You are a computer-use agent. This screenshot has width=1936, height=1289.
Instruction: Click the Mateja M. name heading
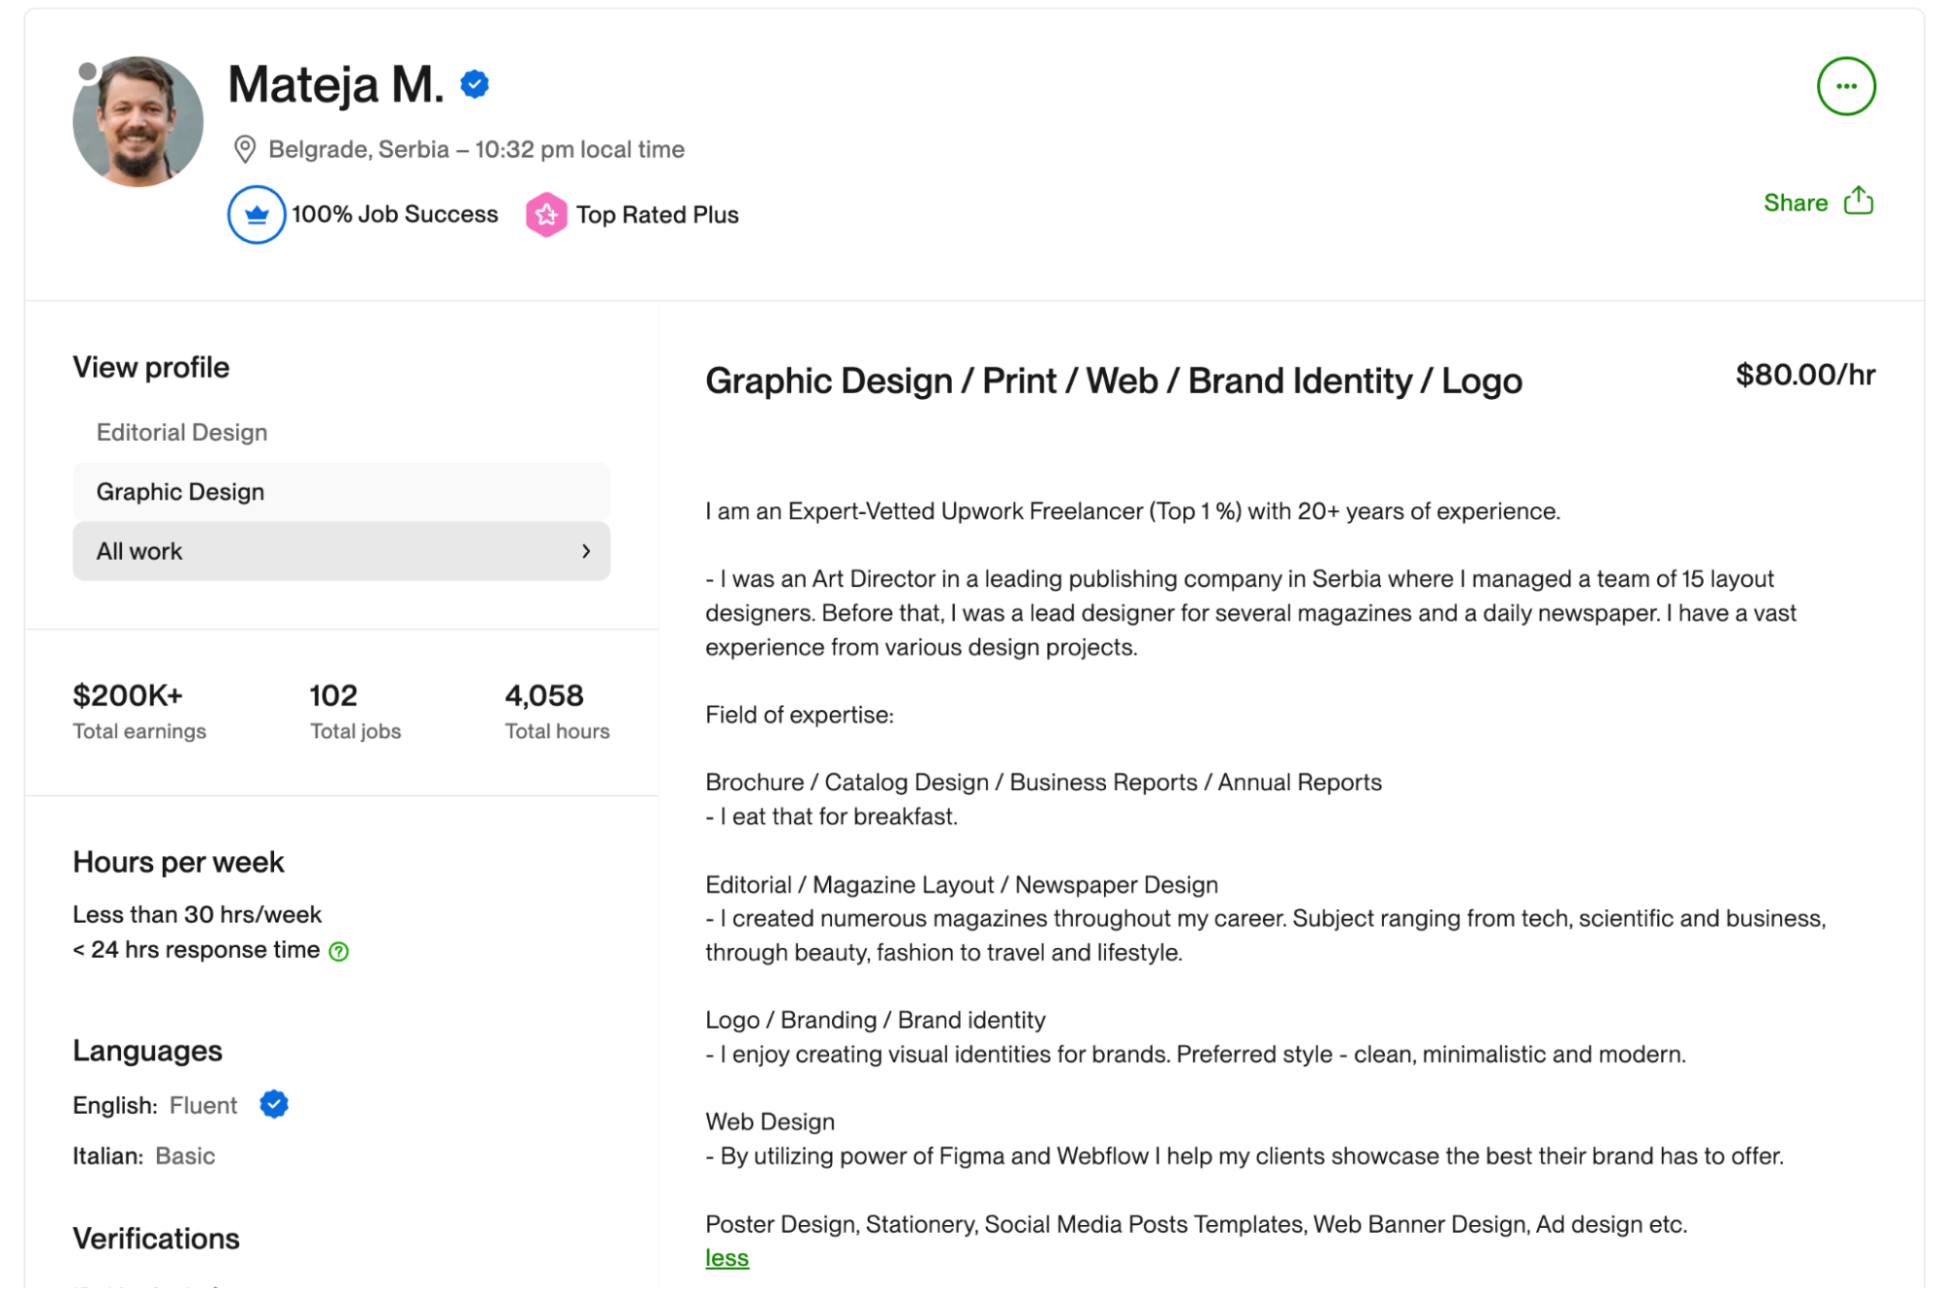click(x=335, y=84)
